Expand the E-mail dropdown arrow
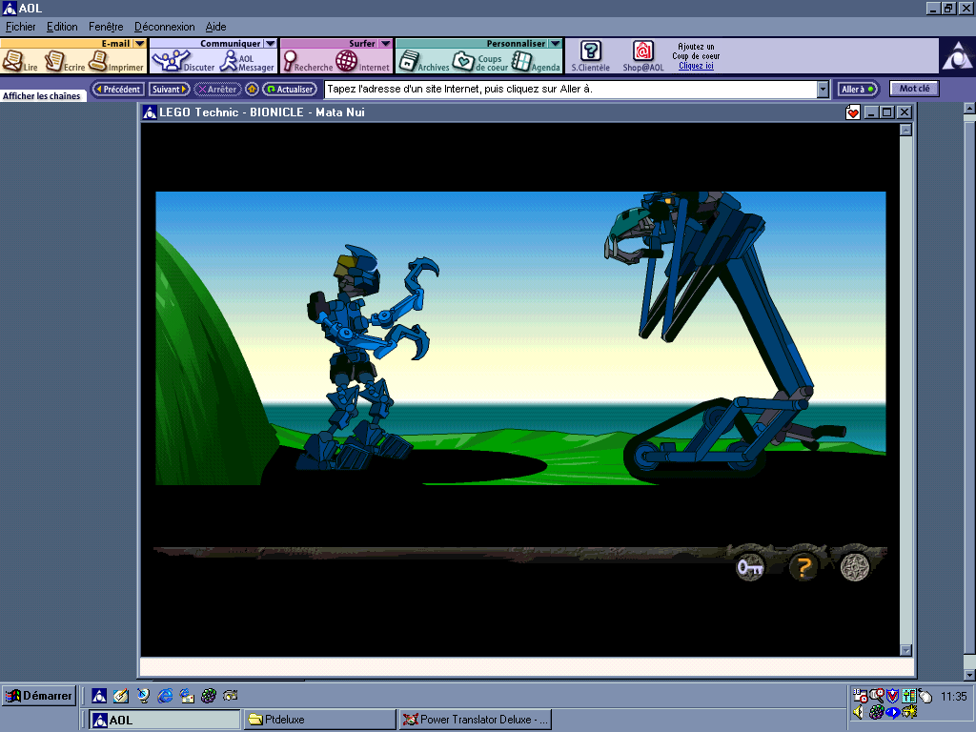This screenshot has width=976, height=732. [x=140, y=44]
